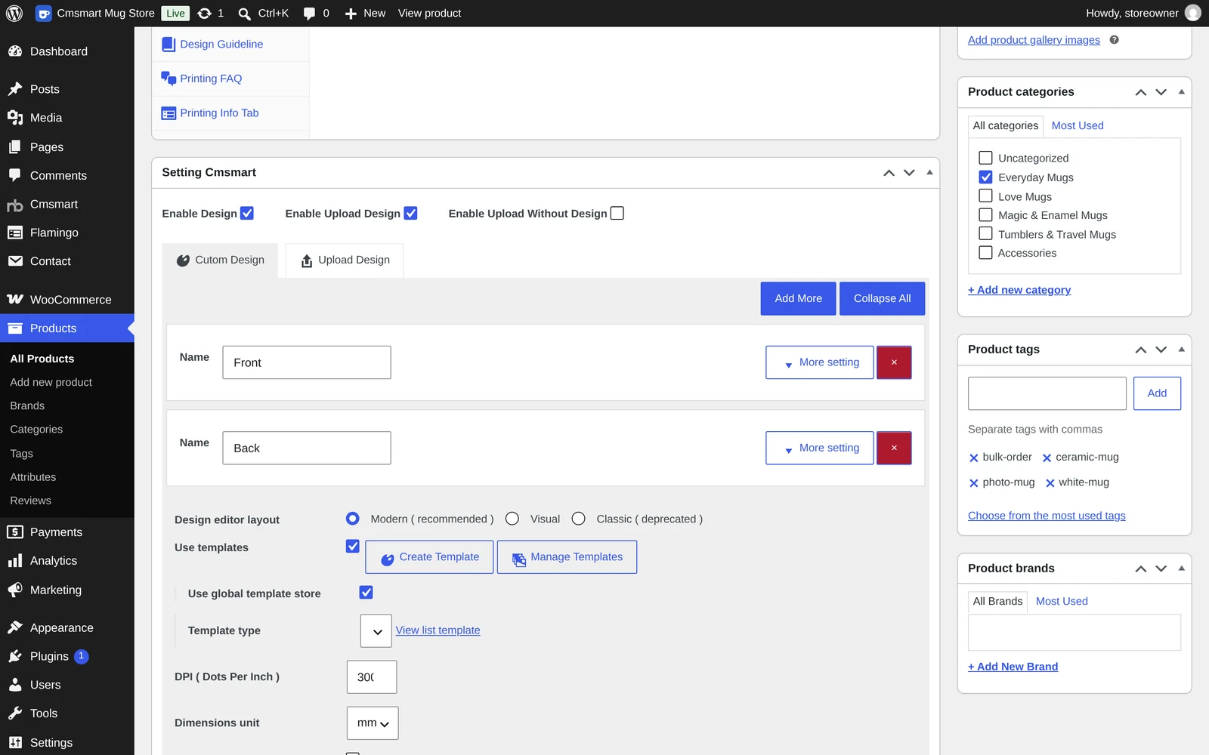
Task: Open the updates icon in admin bar
Action: (x=204, y=13)
